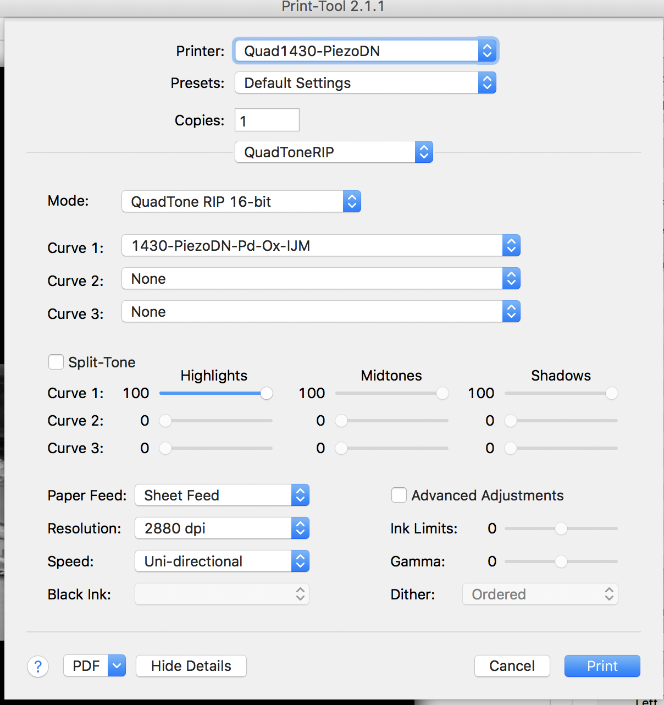
Task: Click the help question mark icon
Action: 38,667
